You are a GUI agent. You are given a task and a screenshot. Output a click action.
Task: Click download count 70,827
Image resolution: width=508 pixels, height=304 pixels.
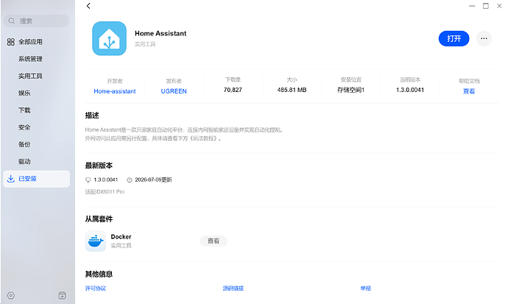tap(233, 90)
